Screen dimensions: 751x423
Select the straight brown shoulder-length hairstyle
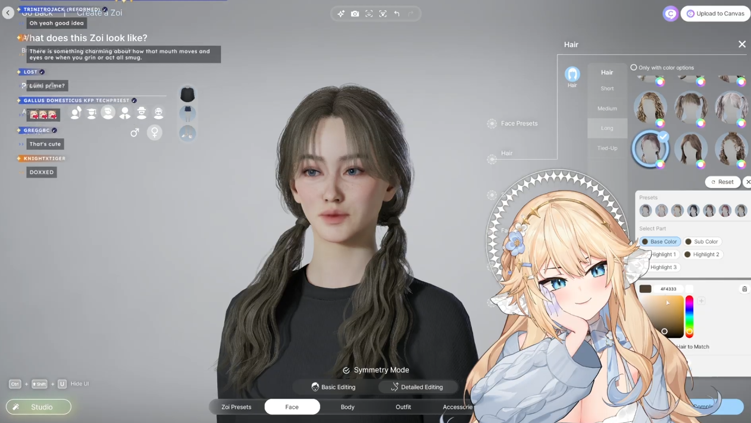pos(690,149)
